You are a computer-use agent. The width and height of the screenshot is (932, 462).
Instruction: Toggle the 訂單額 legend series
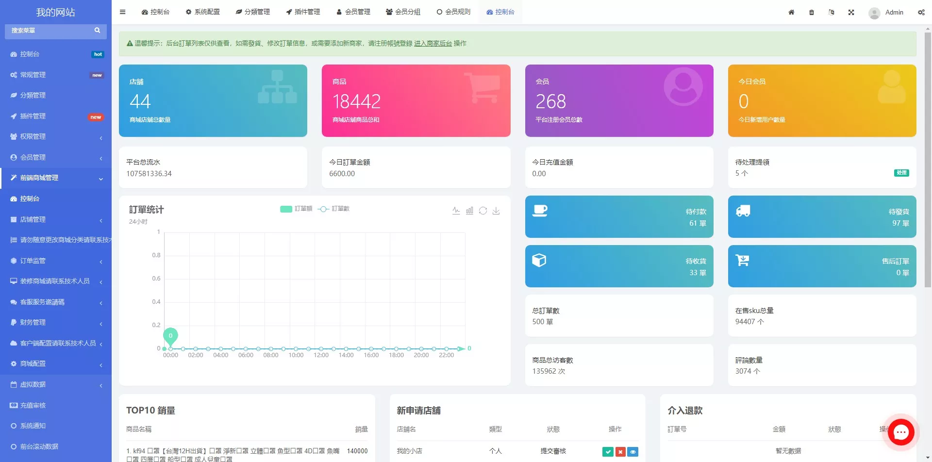click(x=296, y=209)
